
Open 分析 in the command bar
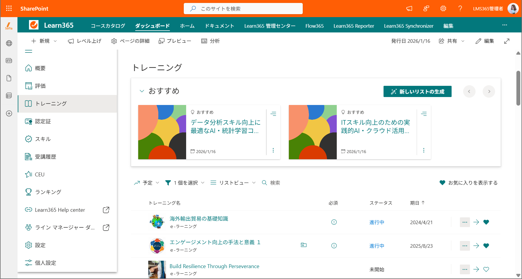coord(210,41)
